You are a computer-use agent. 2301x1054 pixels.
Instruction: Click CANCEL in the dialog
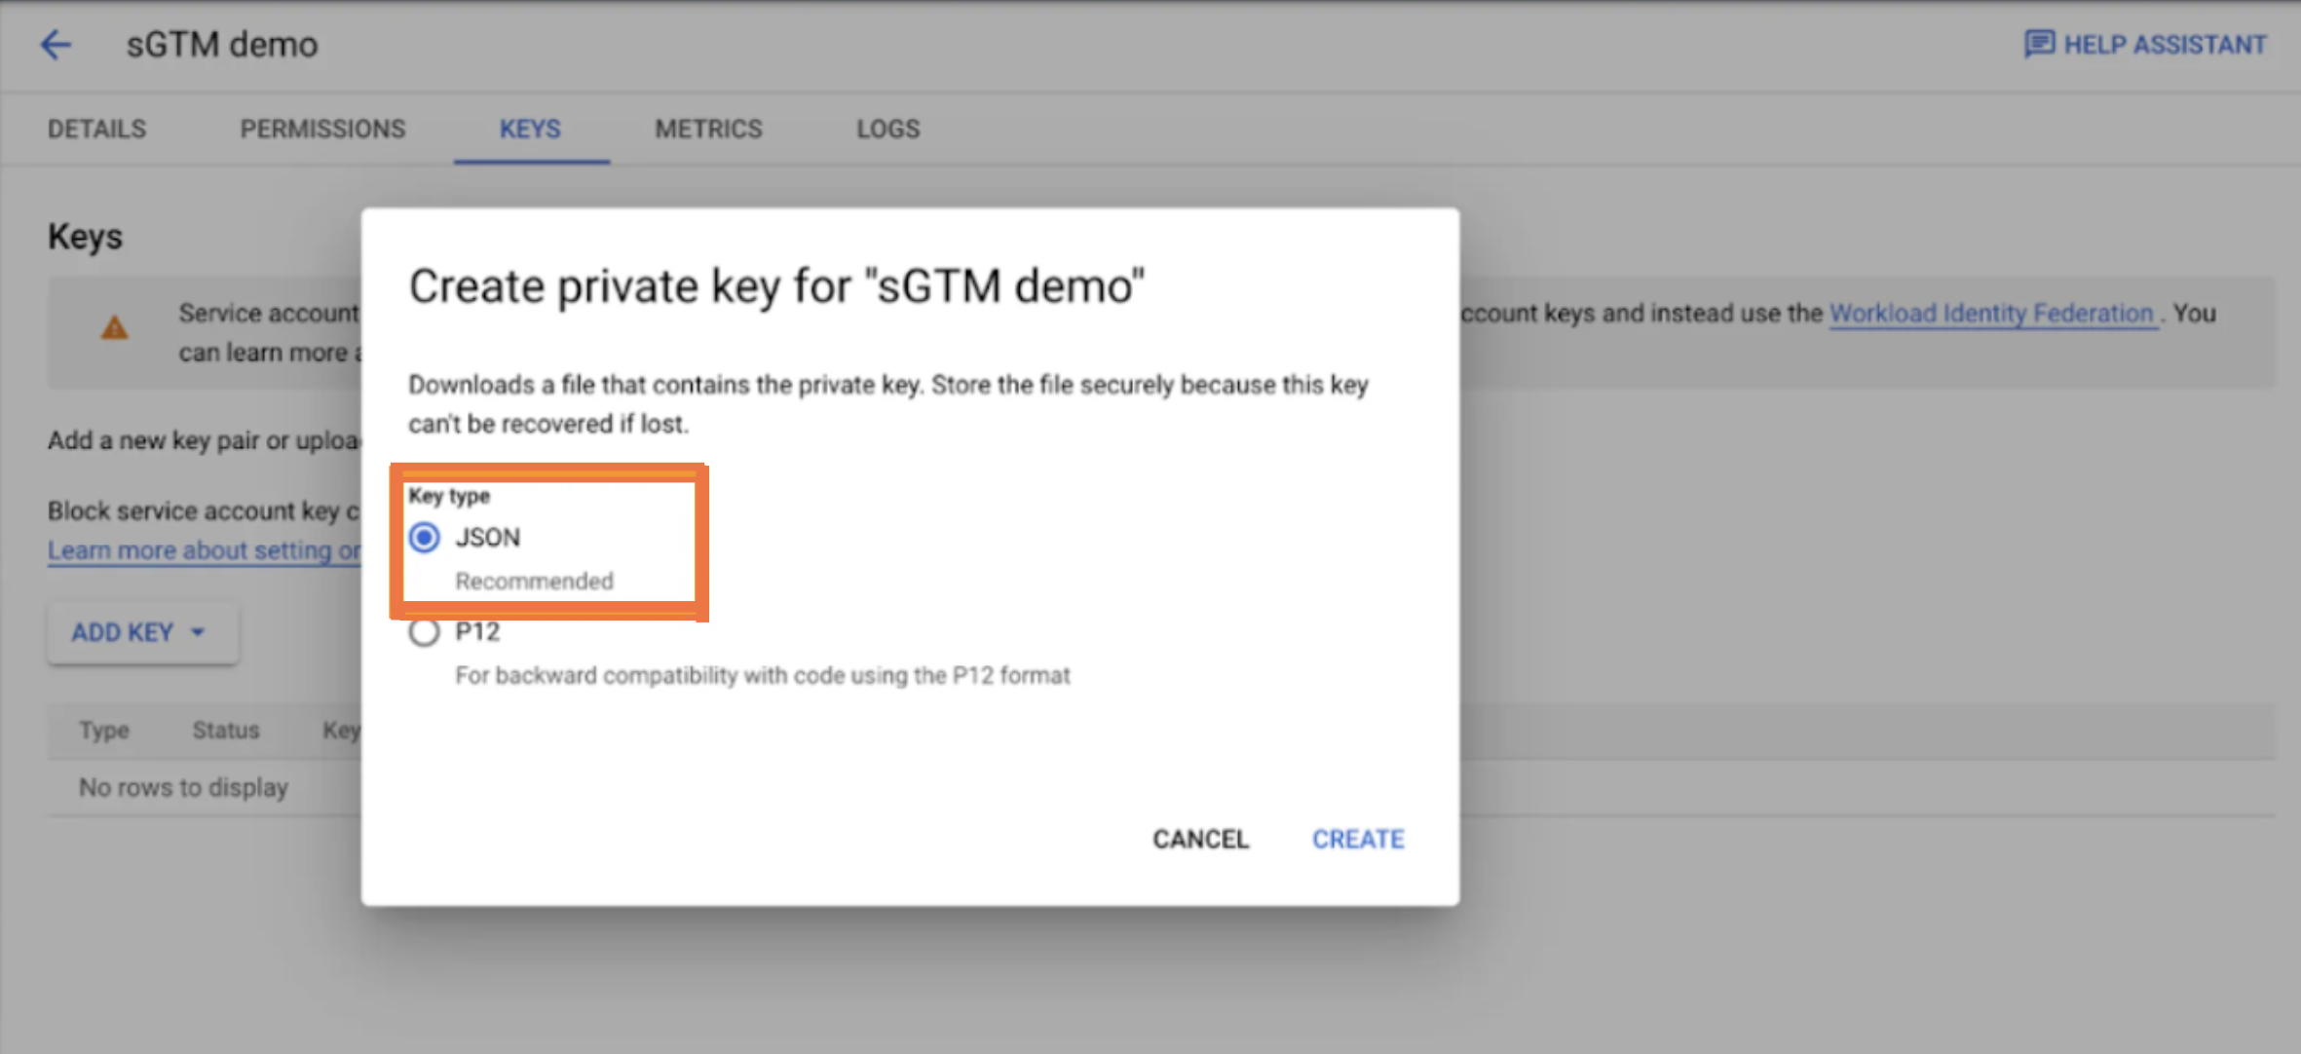1201,840
